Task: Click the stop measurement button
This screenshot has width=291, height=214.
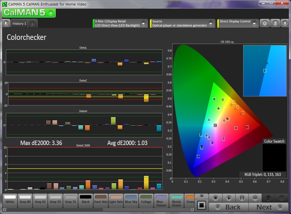Action: tap(216, 198)
